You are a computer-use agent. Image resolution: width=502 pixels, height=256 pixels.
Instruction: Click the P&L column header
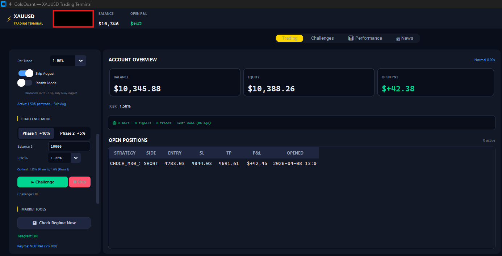click(257, 153)
